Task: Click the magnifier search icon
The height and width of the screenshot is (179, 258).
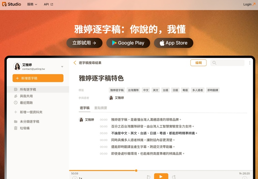Action: pyautogui.click(x=214, y=63)
